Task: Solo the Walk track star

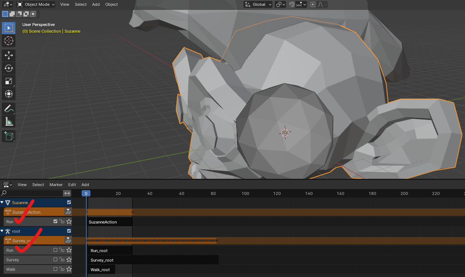Action: tap(69, 269)
